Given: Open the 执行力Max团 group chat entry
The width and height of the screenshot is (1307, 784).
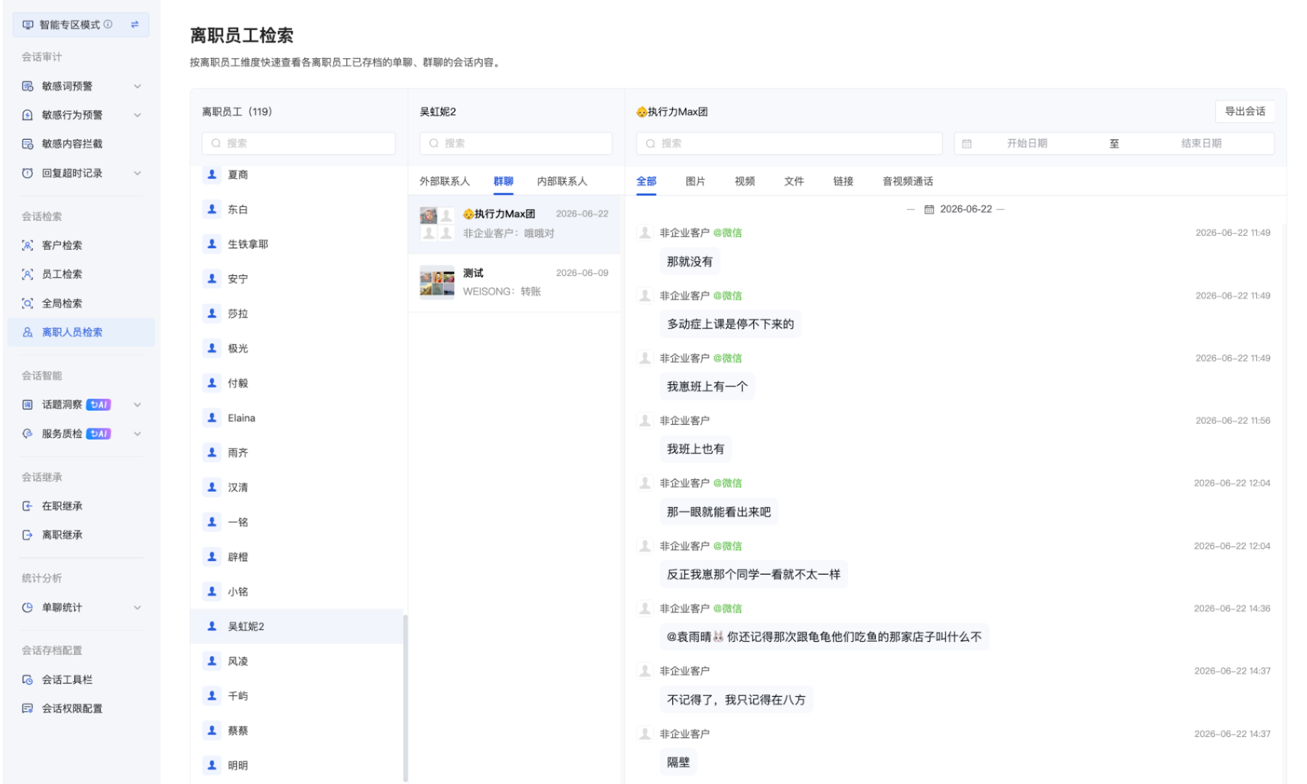Looking at the screenshot, I should coord(514,224).
